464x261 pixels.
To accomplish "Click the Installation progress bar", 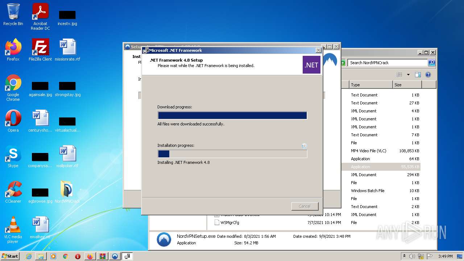I will [x=232, y=154].
